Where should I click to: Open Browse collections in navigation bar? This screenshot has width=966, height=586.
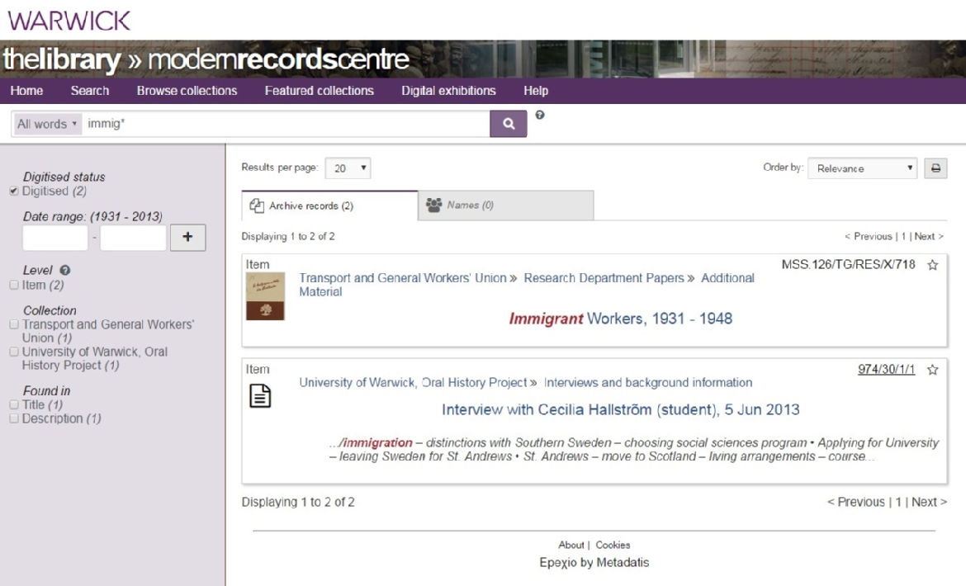[187, 91]
